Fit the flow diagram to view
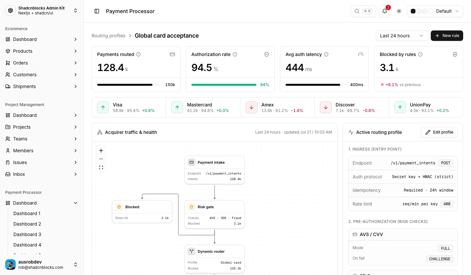The image size is (471, 275). (101, 168)
